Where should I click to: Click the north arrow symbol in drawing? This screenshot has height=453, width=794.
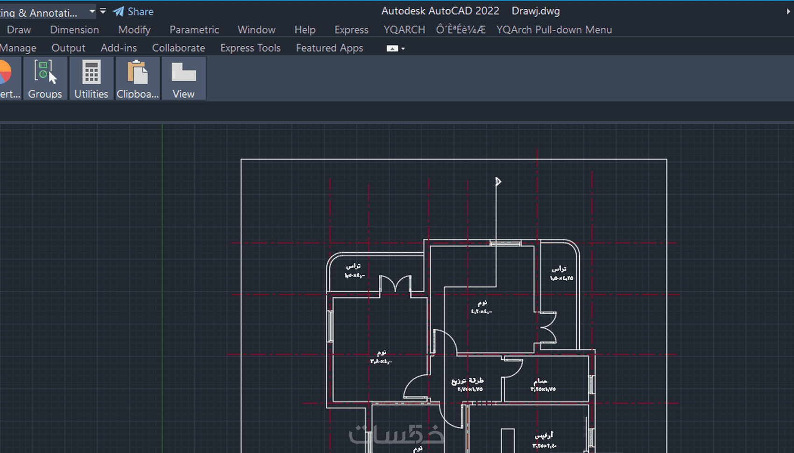(498, 181)
